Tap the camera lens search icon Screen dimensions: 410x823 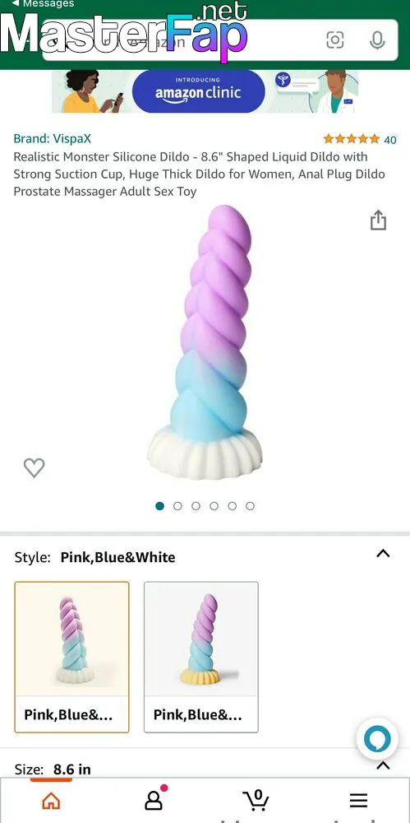(335, 40)
